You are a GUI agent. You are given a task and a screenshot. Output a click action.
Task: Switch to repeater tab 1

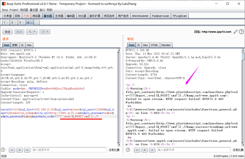tap(4, 23)
